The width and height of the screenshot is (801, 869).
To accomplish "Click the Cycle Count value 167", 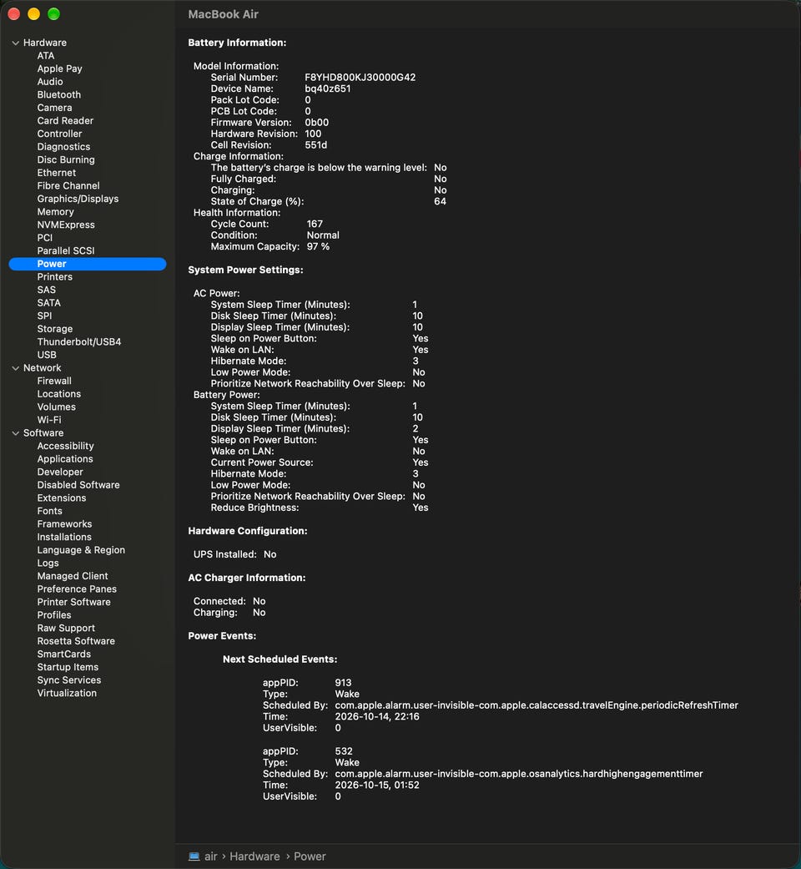I will click(x=315, y=224).
